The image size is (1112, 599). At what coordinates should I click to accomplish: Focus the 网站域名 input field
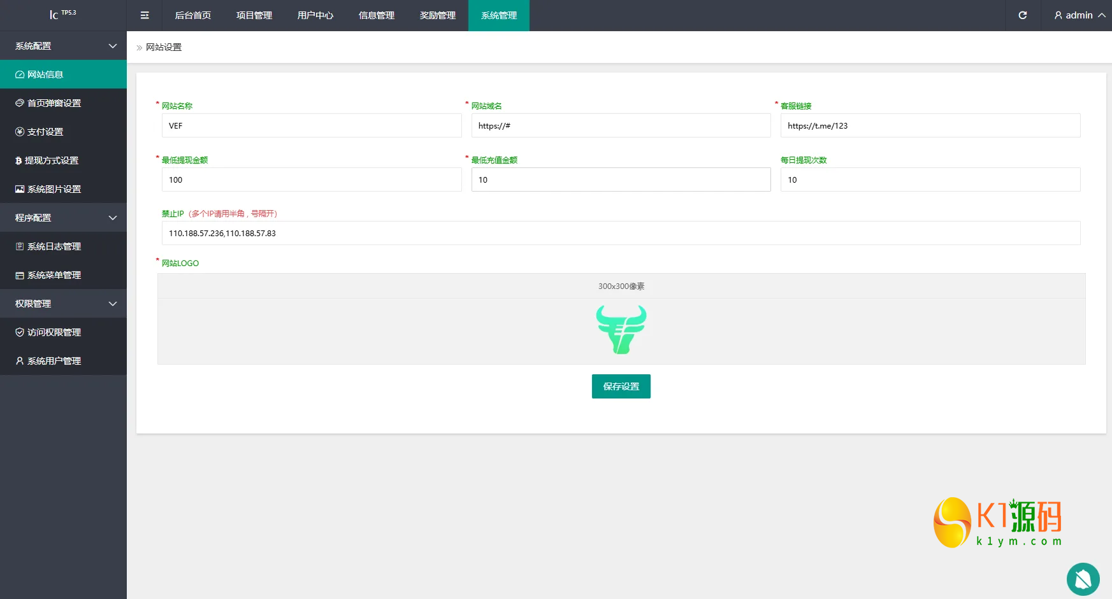(621, 125)
